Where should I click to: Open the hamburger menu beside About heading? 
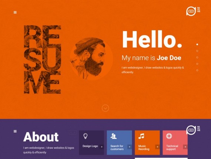15,131
